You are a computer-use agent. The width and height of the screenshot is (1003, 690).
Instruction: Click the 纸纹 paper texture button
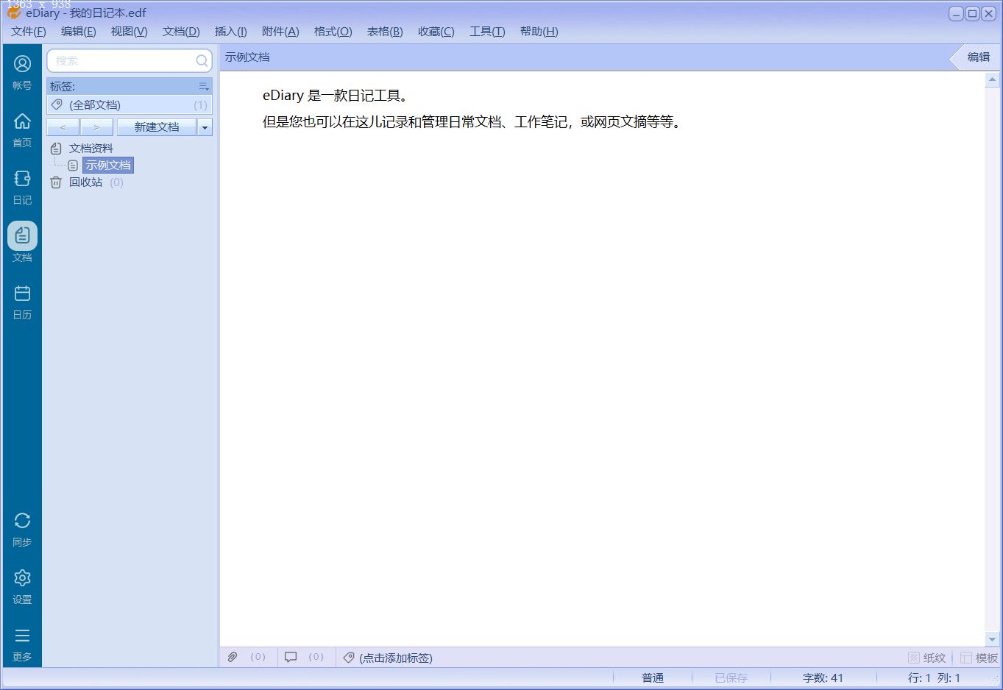pyautogui.click(x=927, y=658)
